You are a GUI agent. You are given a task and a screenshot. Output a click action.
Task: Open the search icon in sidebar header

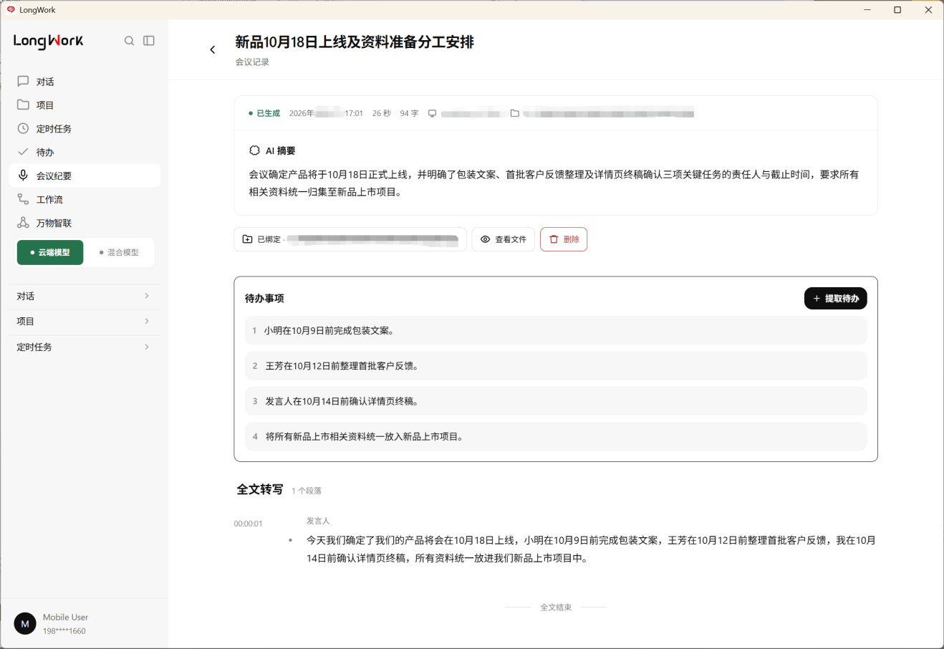coord(129,41)
